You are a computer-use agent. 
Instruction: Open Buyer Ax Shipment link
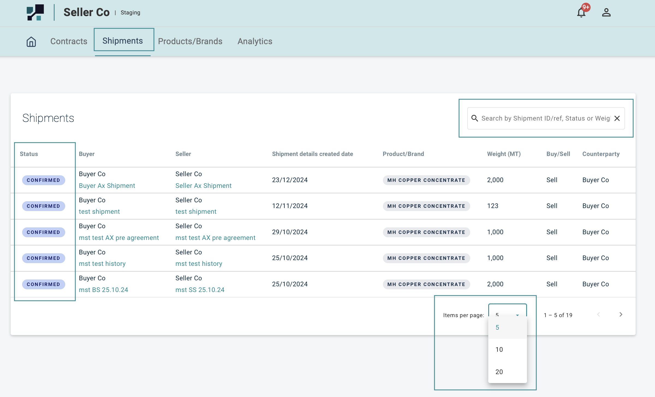(107, 186)
